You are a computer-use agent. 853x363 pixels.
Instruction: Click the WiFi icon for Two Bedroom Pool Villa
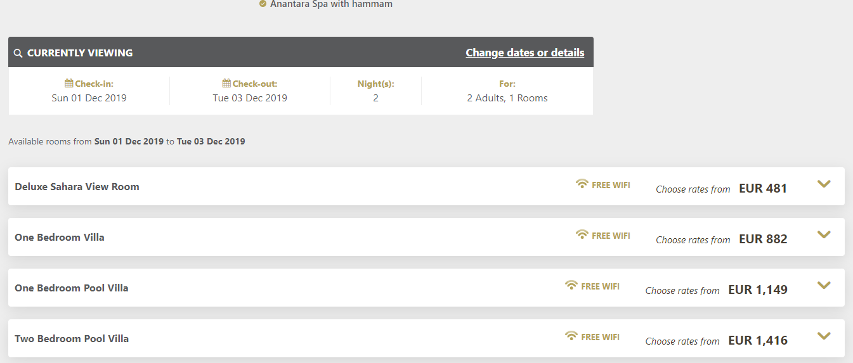point(571,336)
